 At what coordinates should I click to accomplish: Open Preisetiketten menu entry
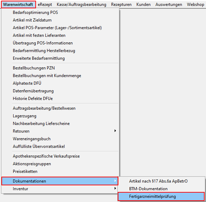[60, 171]
